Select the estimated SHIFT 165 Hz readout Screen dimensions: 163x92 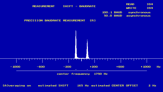tap(63, 86)
